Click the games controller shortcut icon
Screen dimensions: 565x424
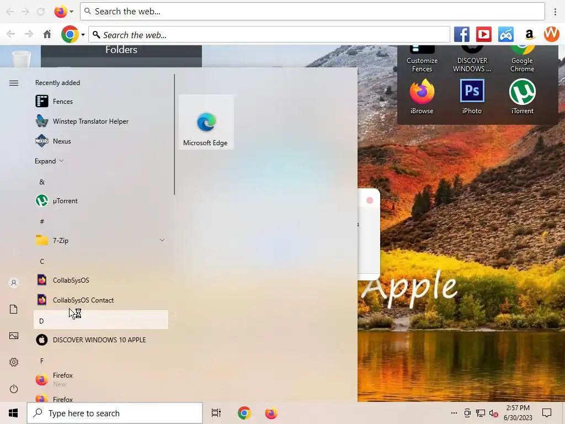pos(506,35)
